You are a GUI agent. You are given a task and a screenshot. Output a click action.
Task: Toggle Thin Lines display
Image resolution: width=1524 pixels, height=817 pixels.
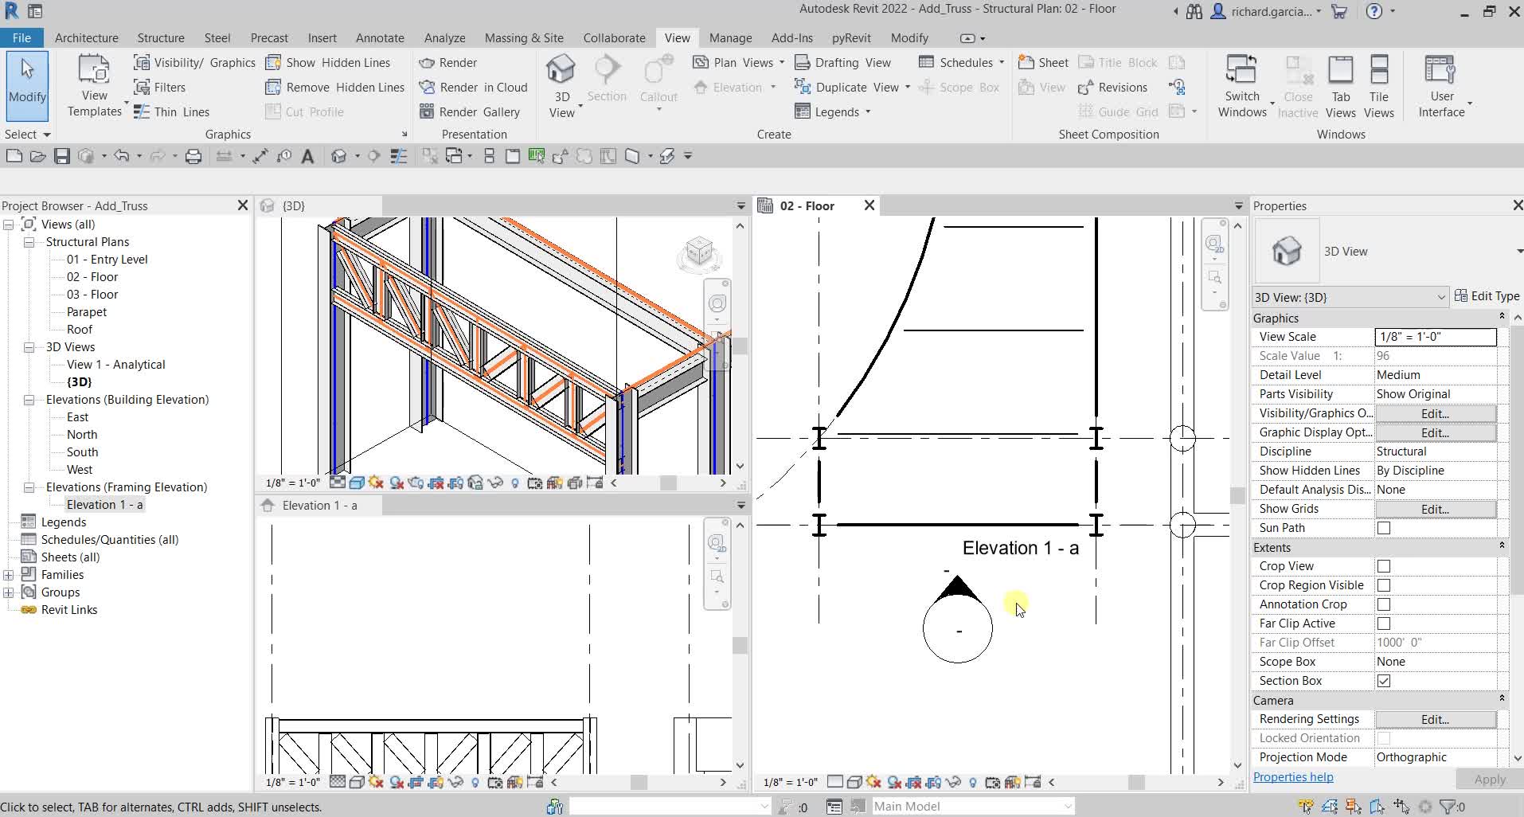172,111
